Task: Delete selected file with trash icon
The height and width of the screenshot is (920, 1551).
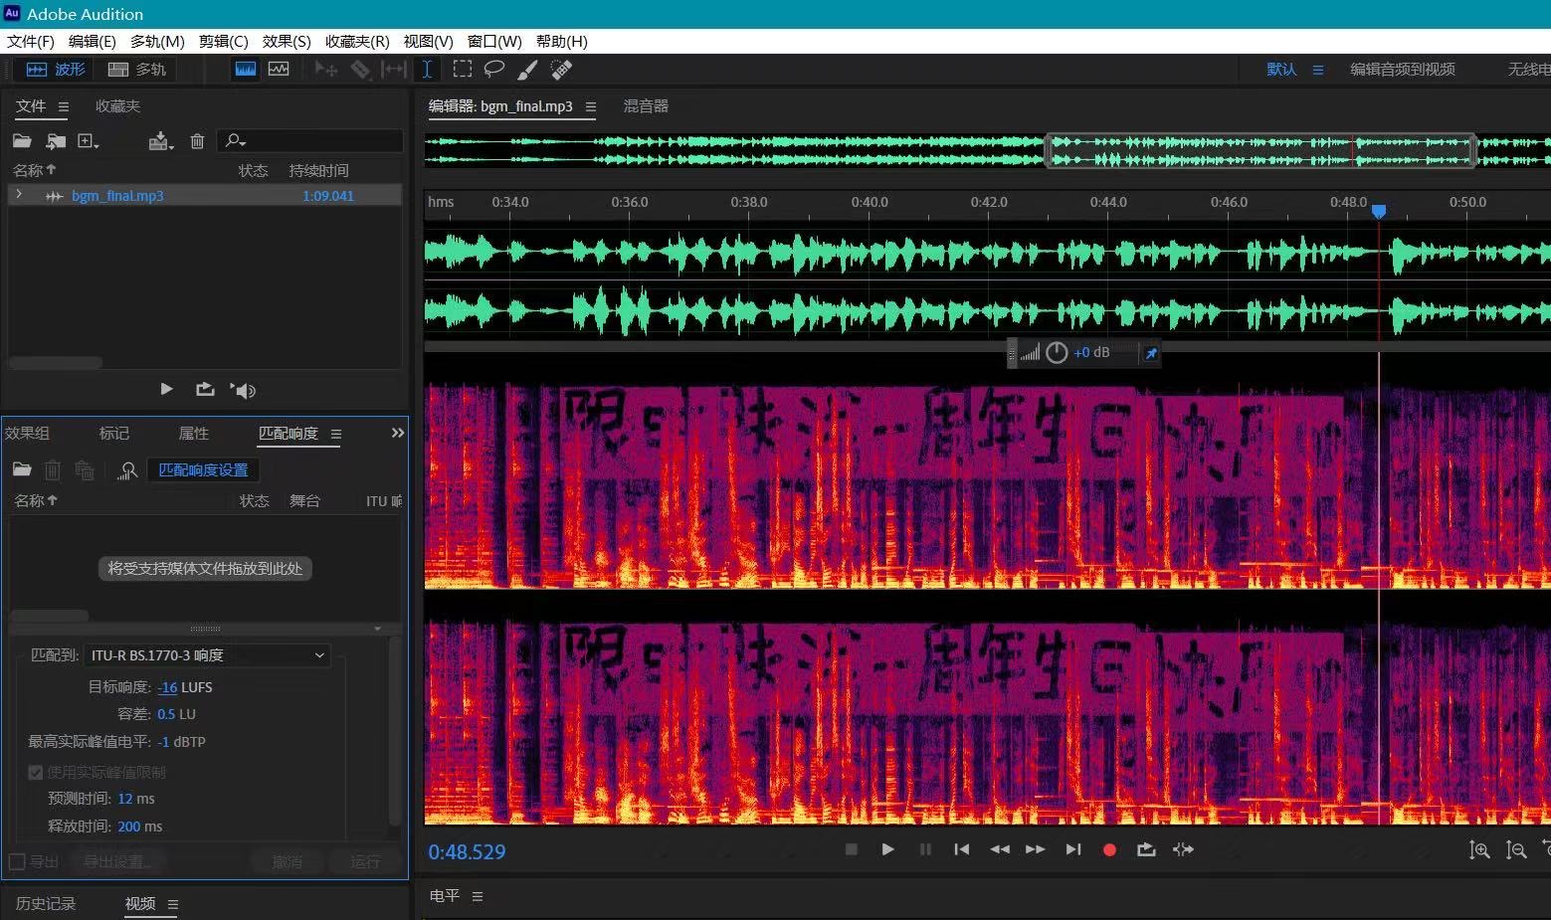Action: (197, 141)
